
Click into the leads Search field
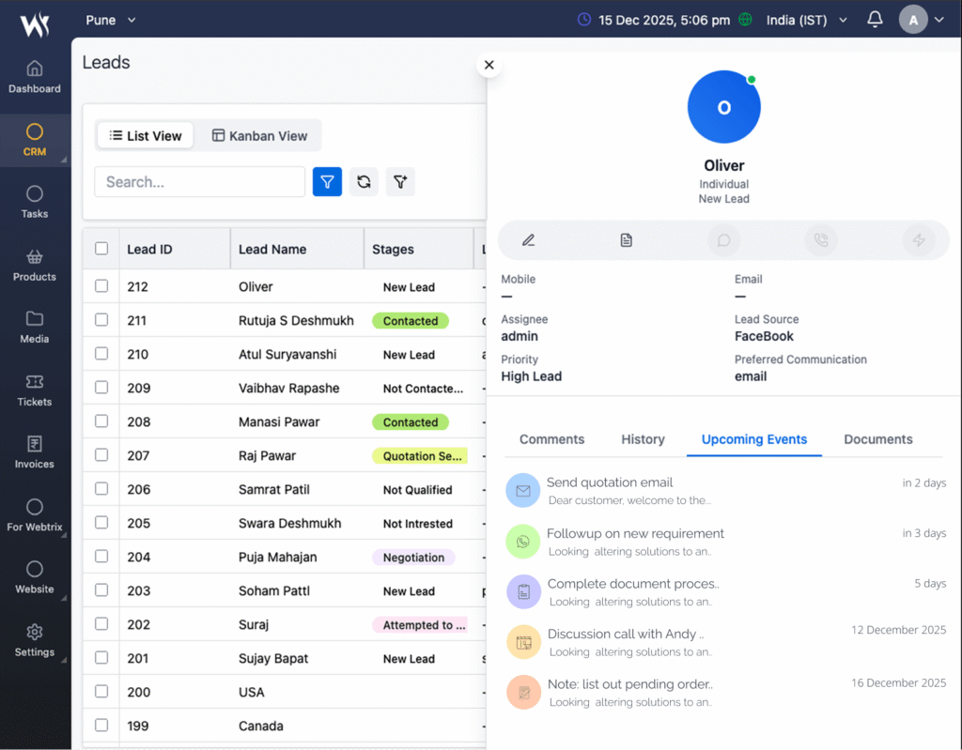(199, 182)
